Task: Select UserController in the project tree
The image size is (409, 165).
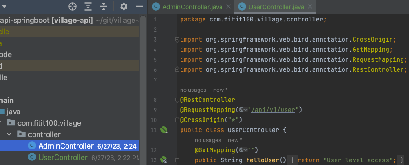Action: click(x=63, y=157)
